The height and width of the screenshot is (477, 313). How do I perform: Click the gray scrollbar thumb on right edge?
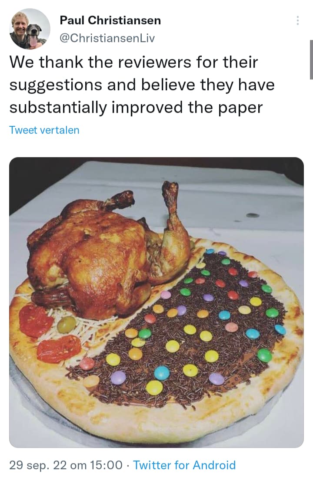coord(311,59)
